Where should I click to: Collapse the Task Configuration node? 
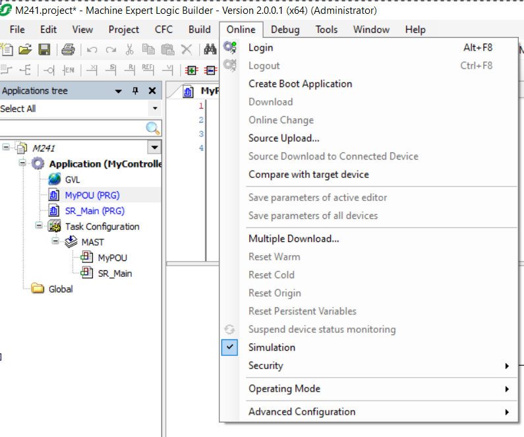(39, 225)
